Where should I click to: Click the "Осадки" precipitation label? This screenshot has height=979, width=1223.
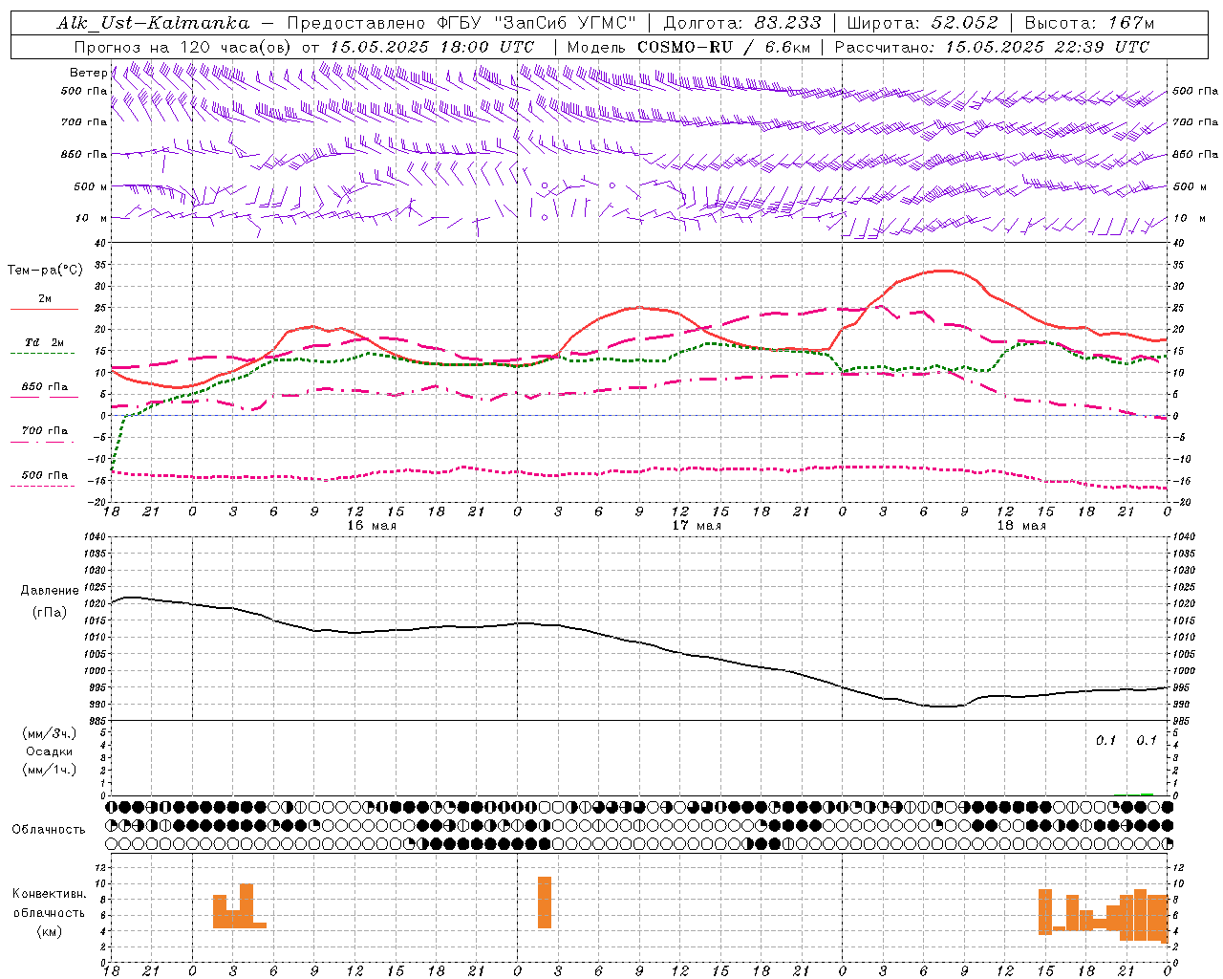(50, 751)
